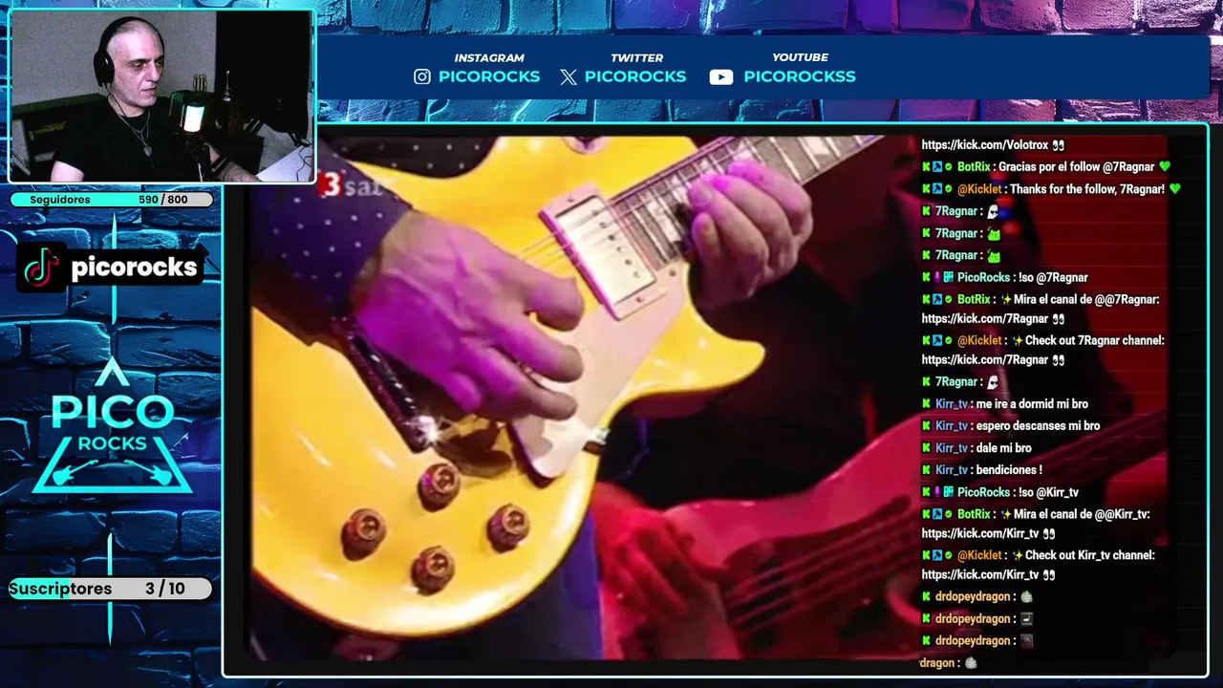
Task: Click the Pico Rocks triangle guitar logo
Action: coord(112,426)
